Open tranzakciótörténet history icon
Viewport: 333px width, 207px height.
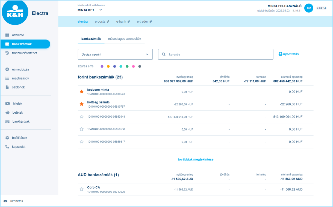point(7,53)
